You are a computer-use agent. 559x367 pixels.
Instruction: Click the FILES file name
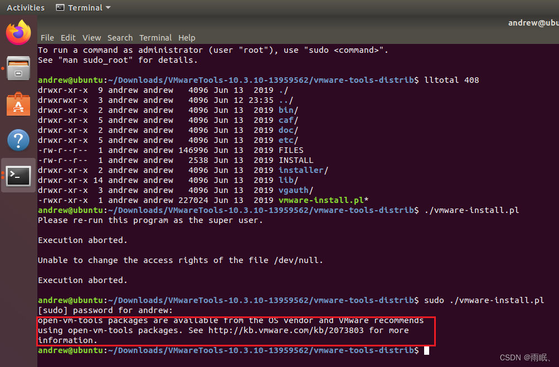coord(291,150)
